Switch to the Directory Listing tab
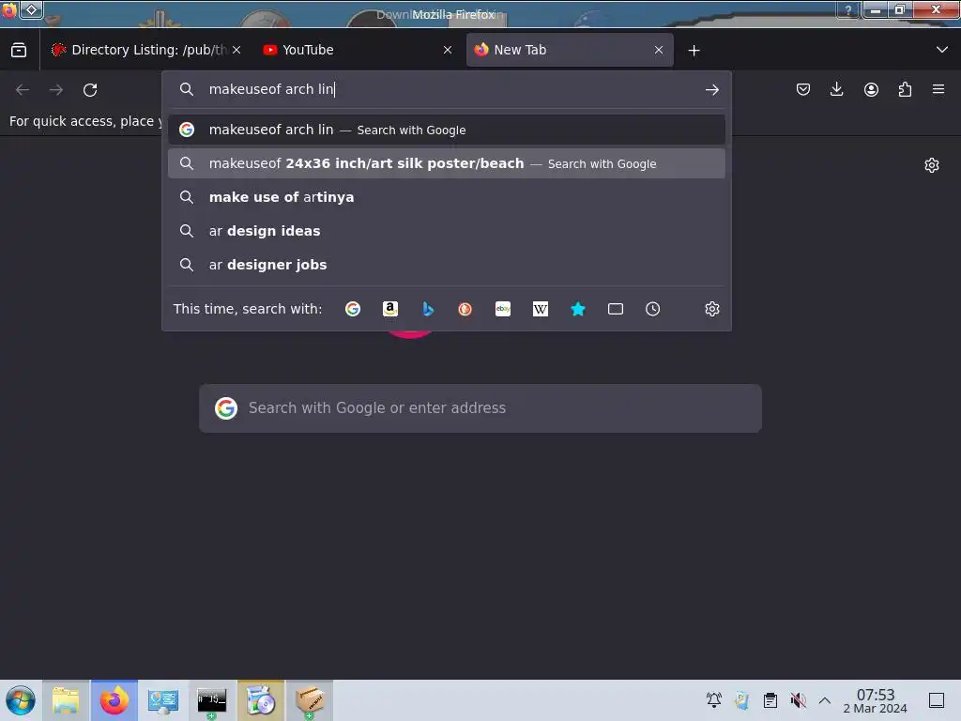Image resolution: width=961 pixels, height=721 pixels. point(147,51)
